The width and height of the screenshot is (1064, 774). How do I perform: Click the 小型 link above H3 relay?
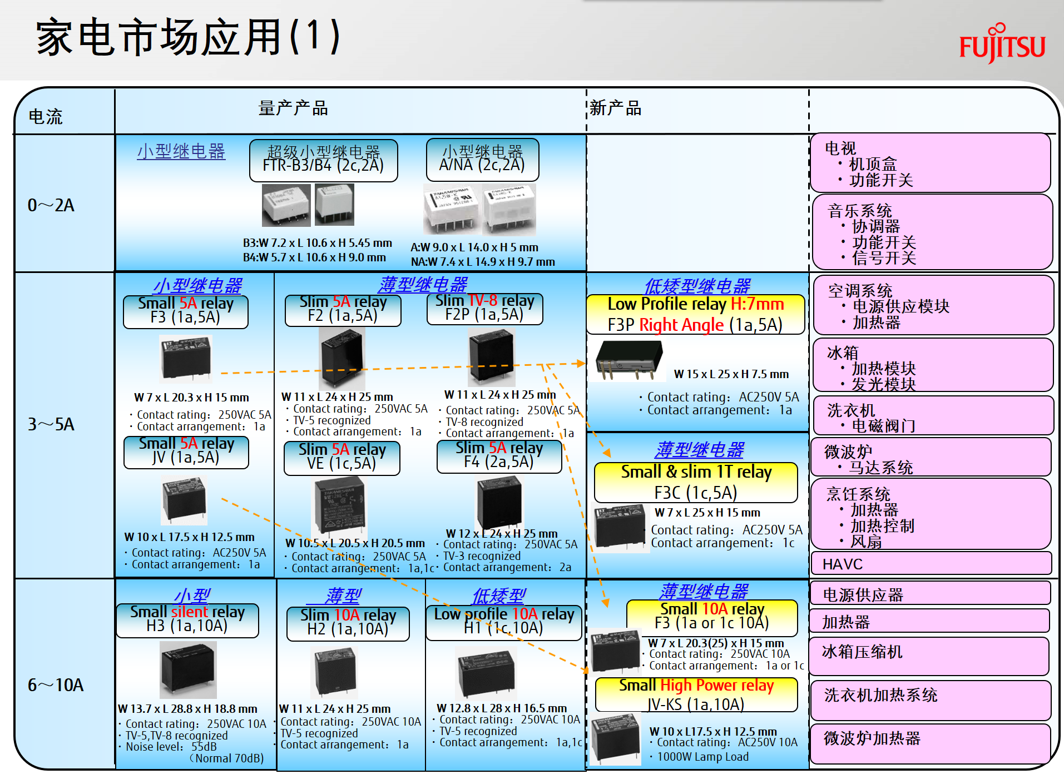192,596
